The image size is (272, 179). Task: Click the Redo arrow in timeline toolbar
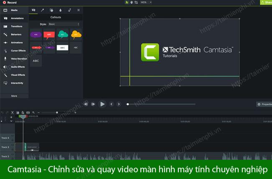[x=7, y=113]
